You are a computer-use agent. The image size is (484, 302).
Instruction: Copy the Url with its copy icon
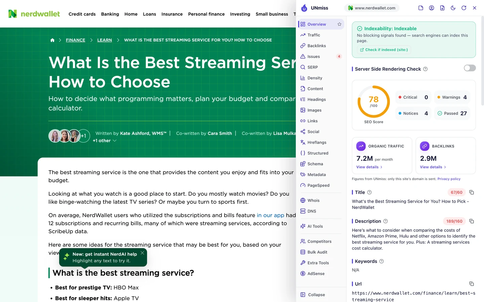(x=472, y=284)
